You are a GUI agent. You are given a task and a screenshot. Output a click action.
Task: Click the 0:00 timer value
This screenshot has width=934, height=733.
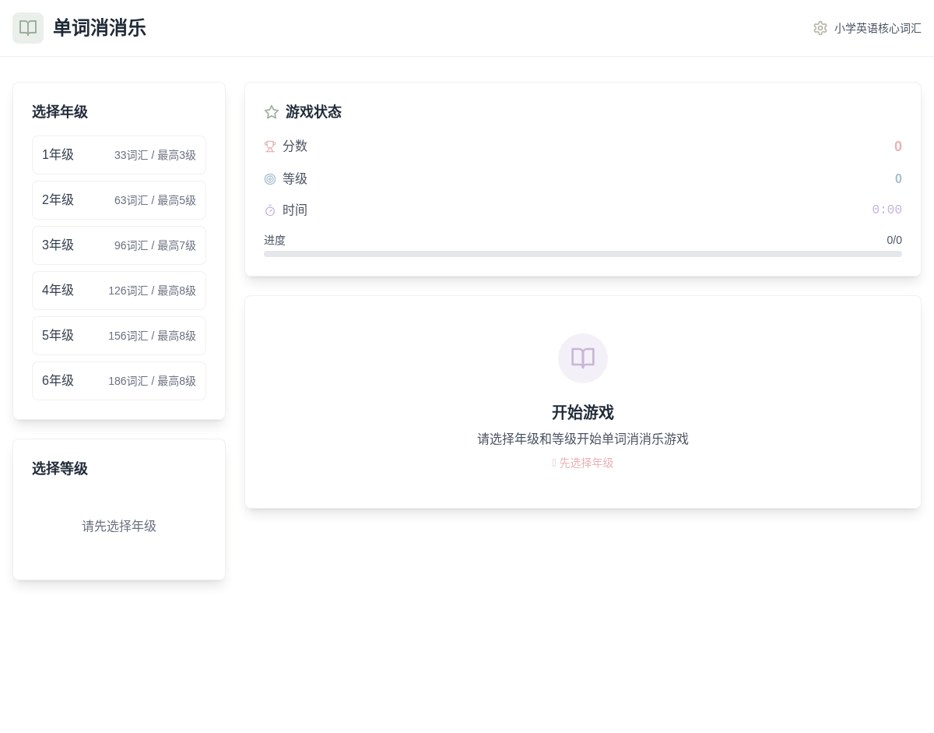coord(887,210)
